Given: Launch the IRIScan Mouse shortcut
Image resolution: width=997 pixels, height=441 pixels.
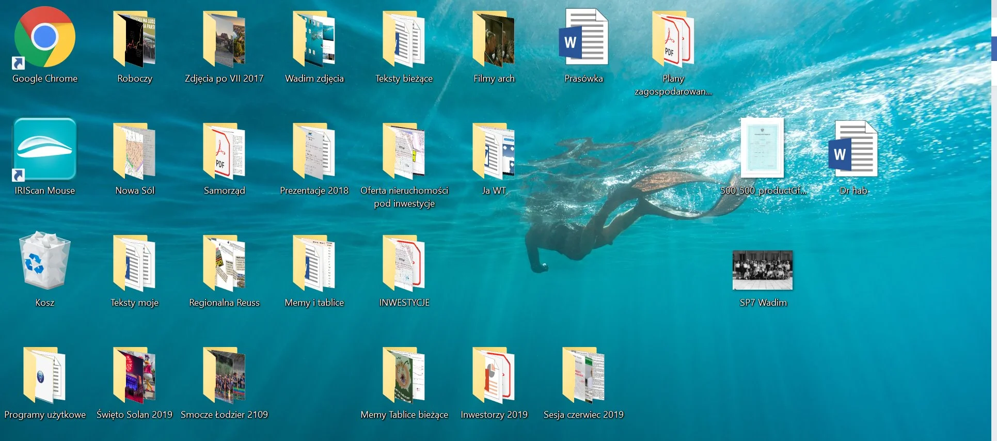Looking at the screenshot, I should tap(45, 150).
